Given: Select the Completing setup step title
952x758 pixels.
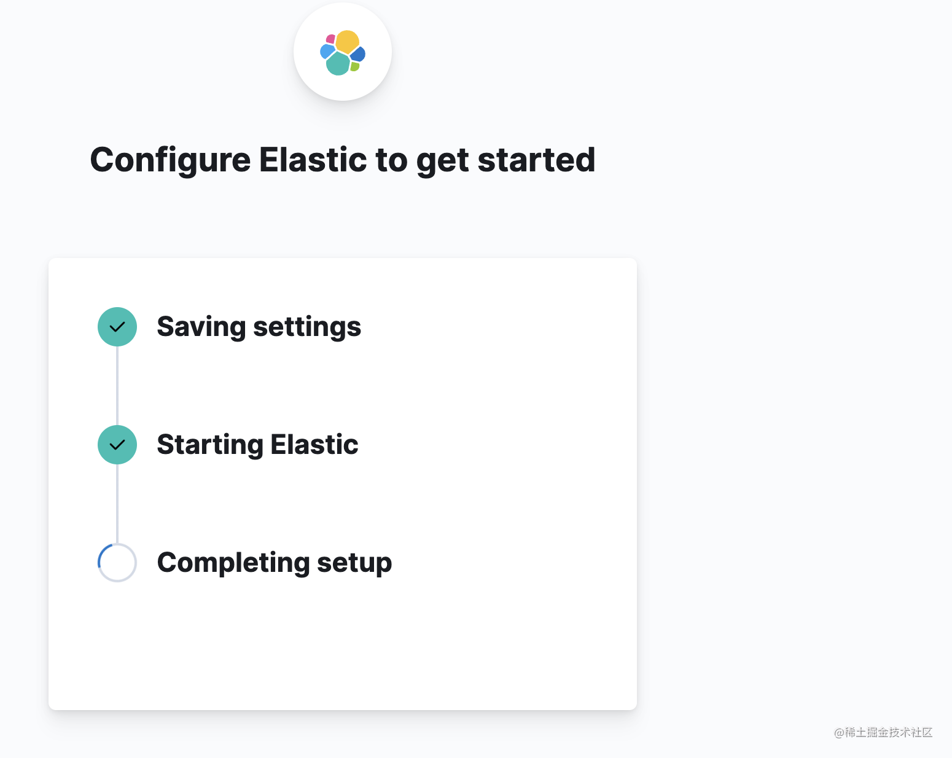Looking at the screenshot, I should click(x=275, y=563).
